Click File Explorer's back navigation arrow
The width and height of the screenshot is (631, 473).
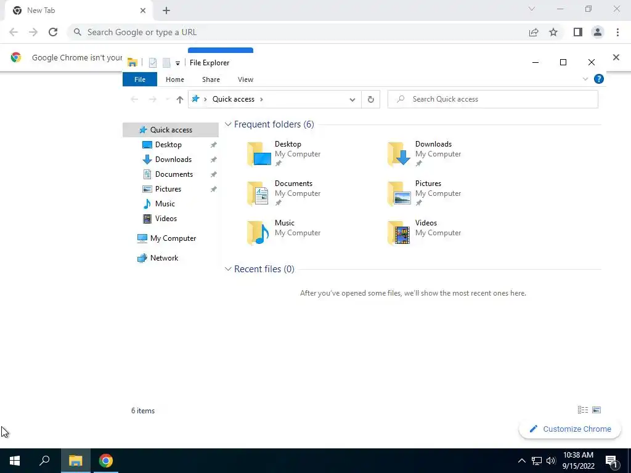coord(134,99)
